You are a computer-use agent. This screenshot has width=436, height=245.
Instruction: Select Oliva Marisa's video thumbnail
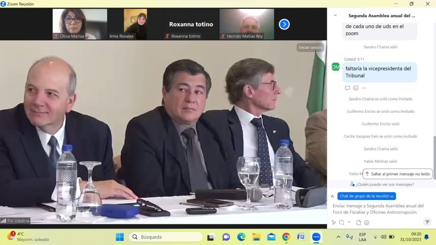coord(80,24)
